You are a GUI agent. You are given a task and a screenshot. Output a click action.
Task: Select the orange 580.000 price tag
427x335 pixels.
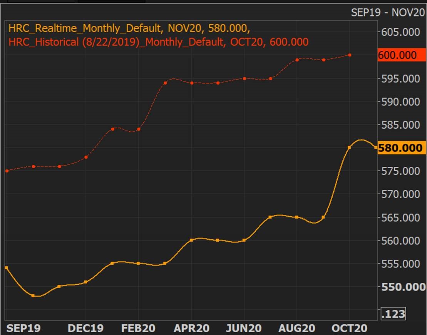click(400, 148)
